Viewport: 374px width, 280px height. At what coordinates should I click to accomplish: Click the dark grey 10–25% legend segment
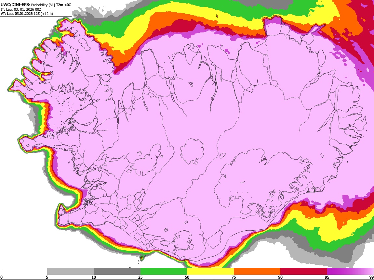(117, 272)
